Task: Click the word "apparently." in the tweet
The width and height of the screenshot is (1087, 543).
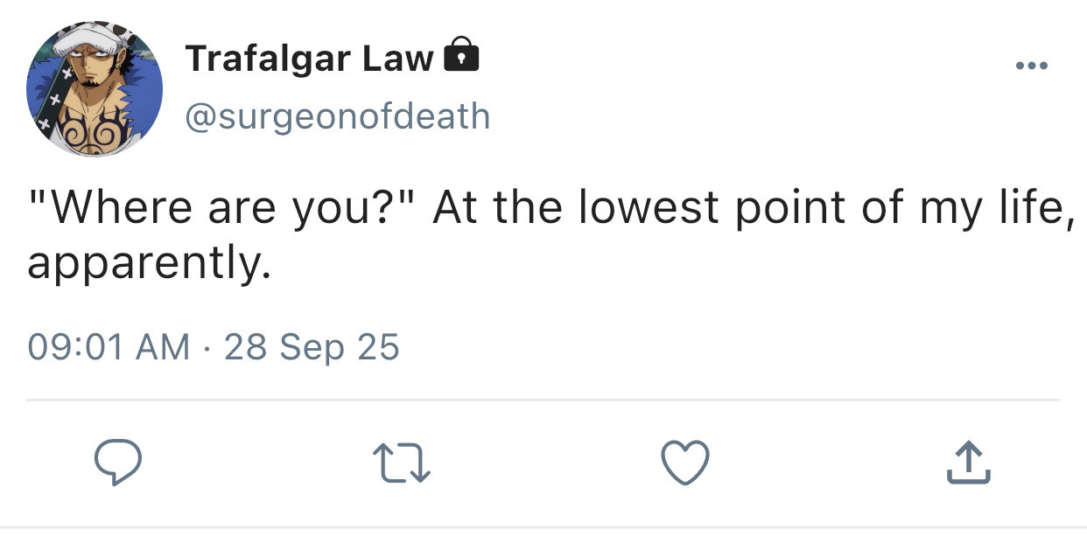Action: (x=144, y=263)
